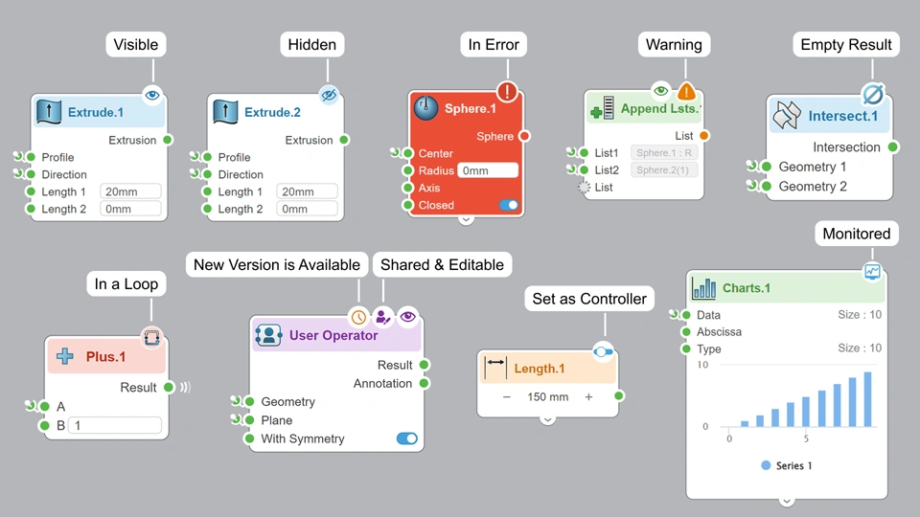Click the Annotation output port on User Operator
Screen dimensions: 920x517
tap(425, 383)
